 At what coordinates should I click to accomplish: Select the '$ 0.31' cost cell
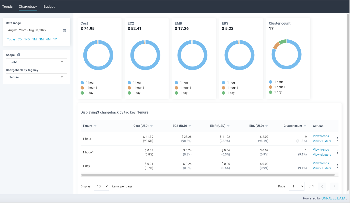(149, 164)
